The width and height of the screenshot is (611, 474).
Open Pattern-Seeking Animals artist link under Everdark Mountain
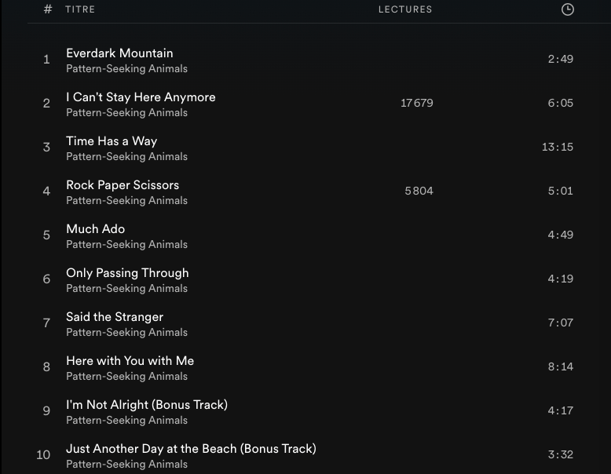126,69
